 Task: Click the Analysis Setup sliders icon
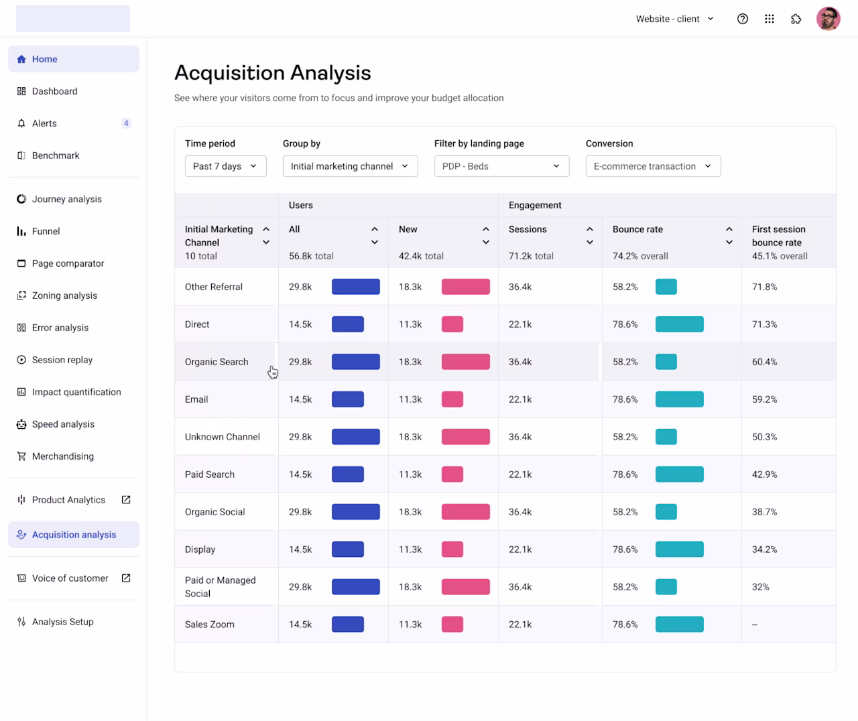(21, 622)
